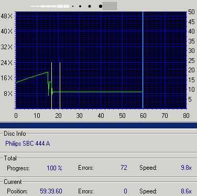Click the position value 59:39.60
Image resolution: width=197 pixels, height=196 pixels.
(51, 191)
